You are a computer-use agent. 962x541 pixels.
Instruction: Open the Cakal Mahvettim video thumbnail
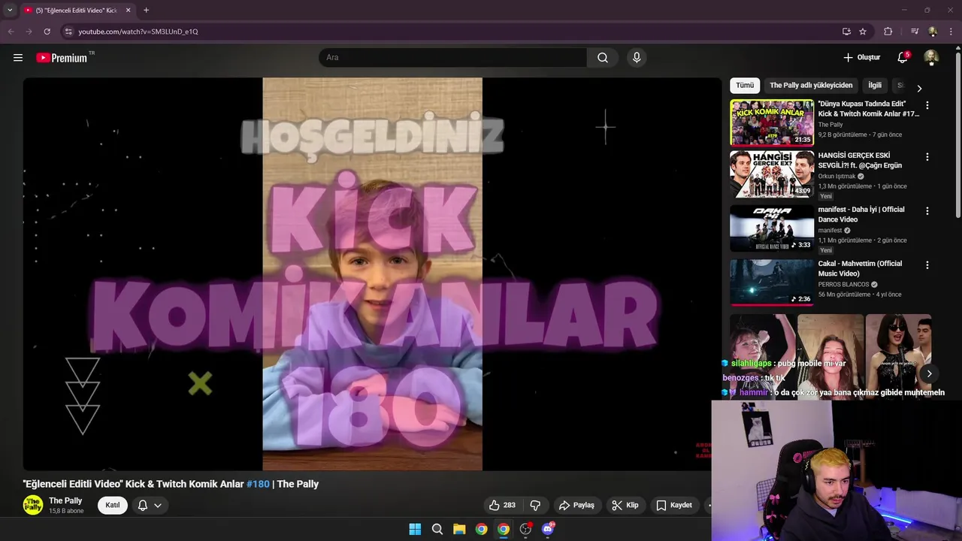(772, 283)
